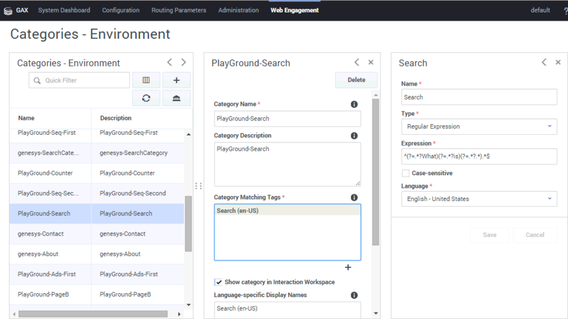Viewport: 568px width, 319px height.
Task: Click info icon beside Category Matching Tags
Action: 354,197
